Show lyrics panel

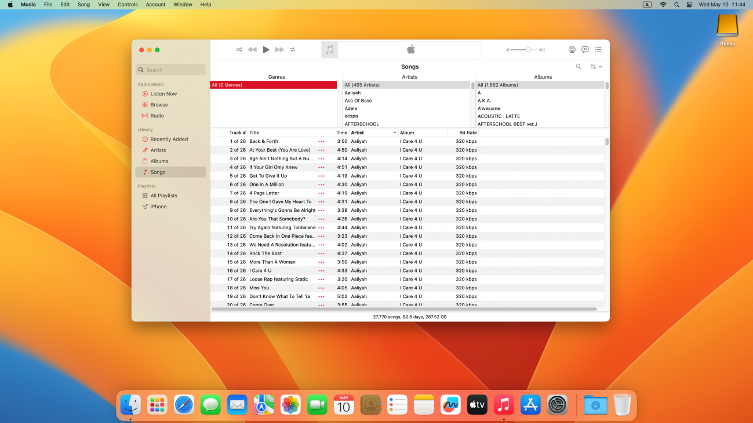585,50
